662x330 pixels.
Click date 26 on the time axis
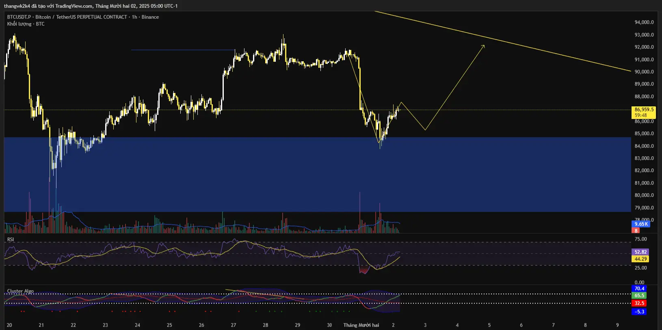201,325
